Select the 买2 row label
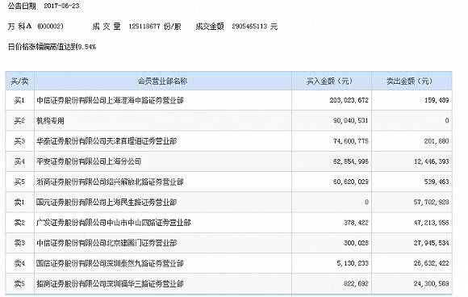The width and height of the screenshot is (468, 297). click(x=19, y=121)
